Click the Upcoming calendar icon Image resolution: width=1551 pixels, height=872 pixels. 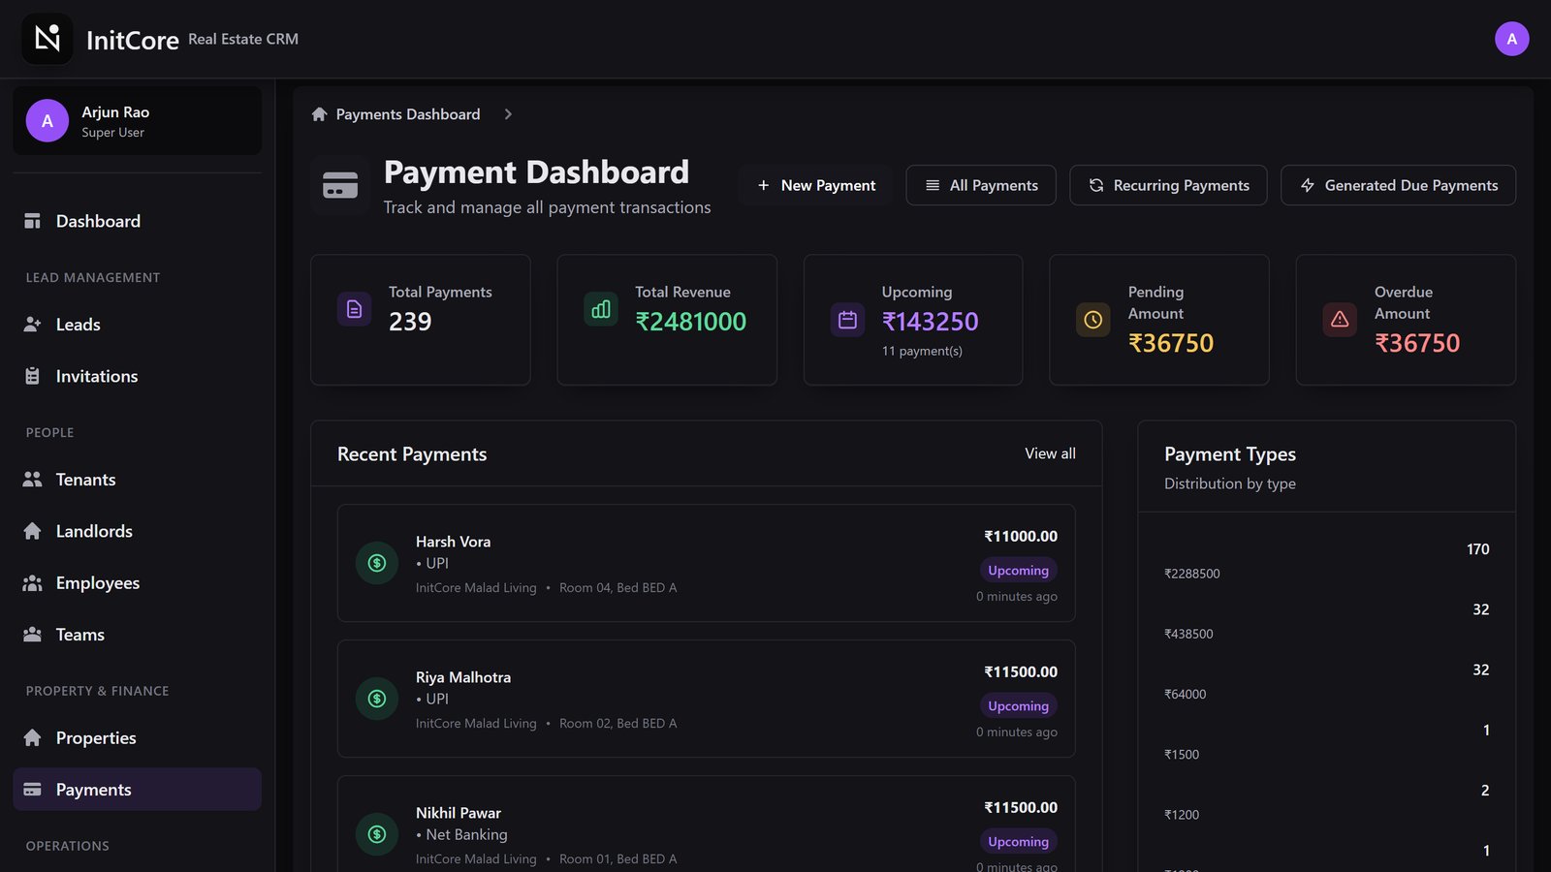(x=847, y=320)
